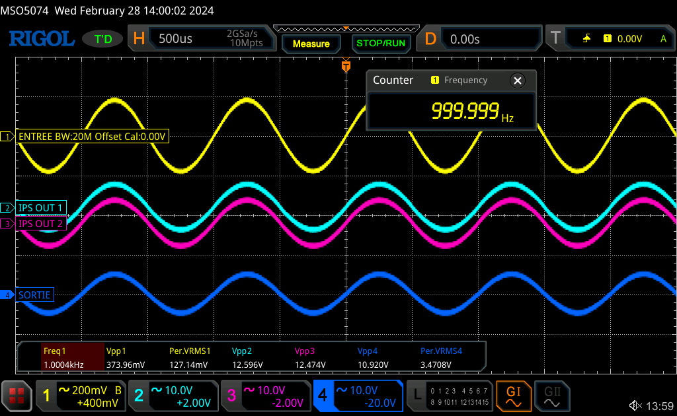Open channel 3 10.0V scale settings
This screenshot has height=416, width=677.
click(x=271, y=390)
